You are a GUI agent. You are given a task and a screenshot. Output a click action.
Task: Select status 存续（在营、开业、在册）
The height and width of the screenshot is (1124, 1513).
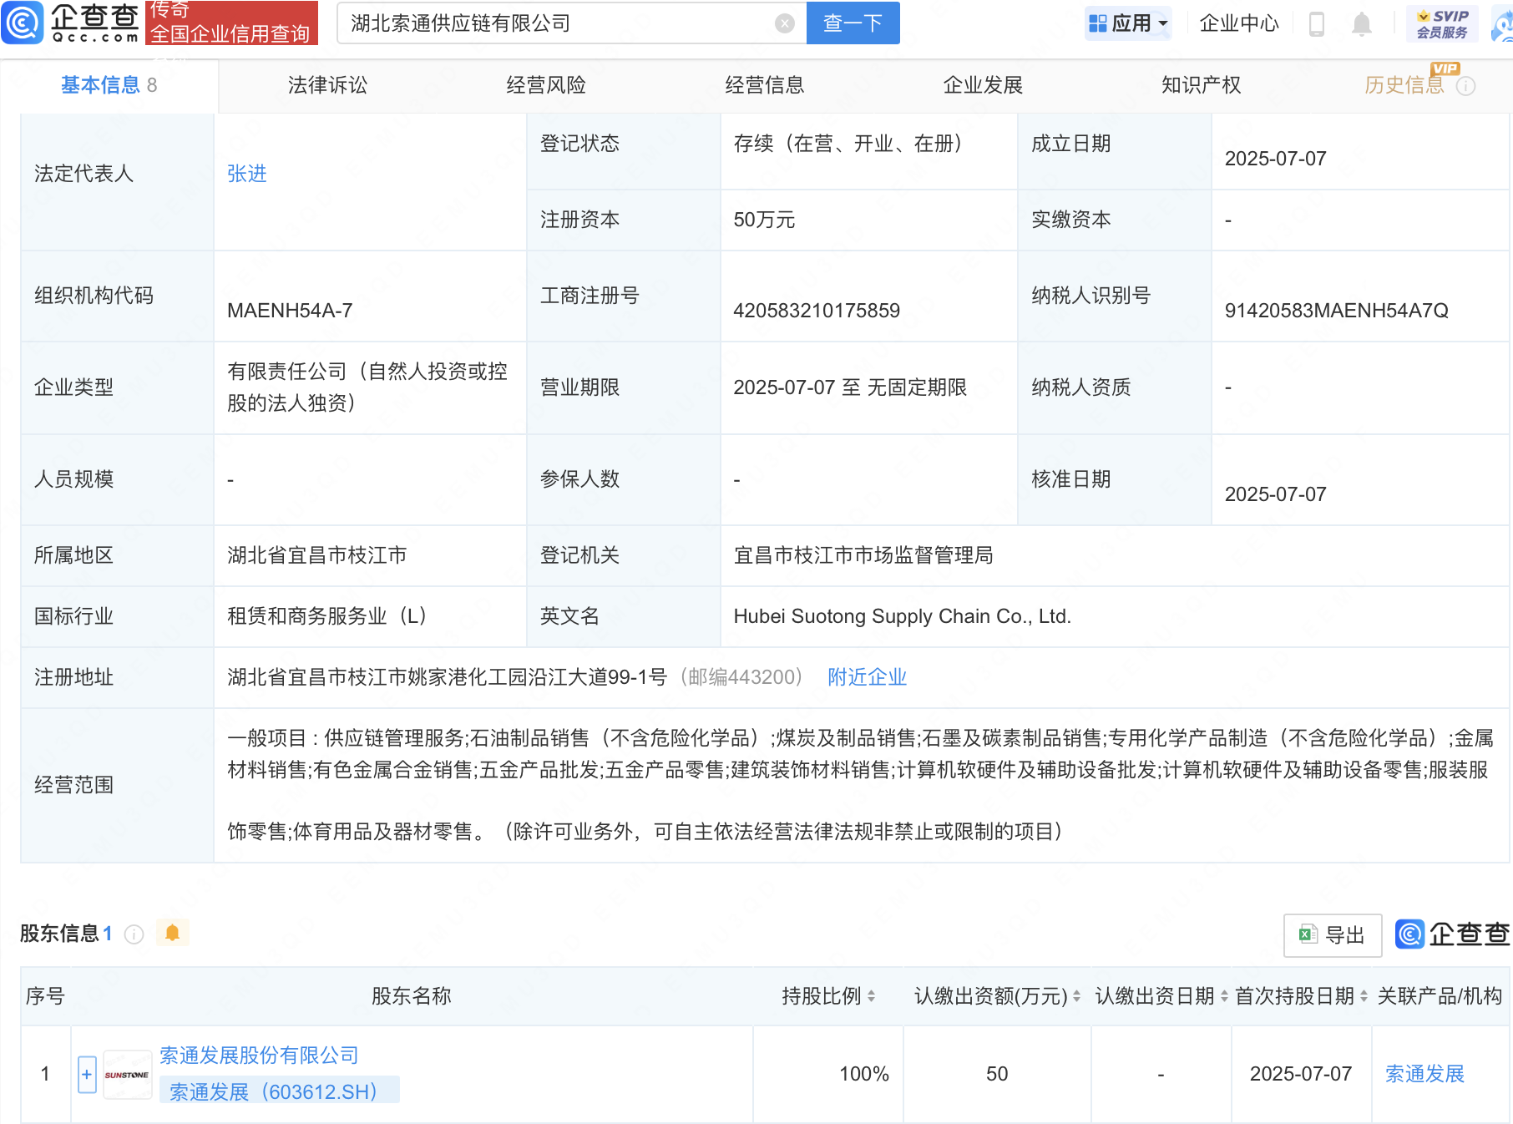pos(848,144)
